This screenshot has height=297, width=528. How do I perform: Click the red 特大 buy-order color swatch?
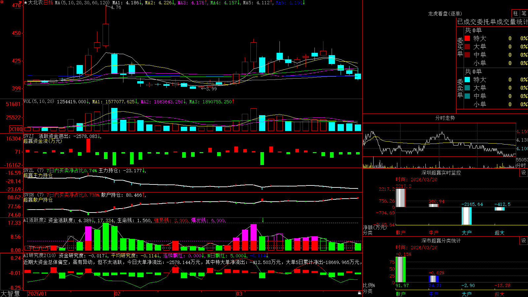coord(467,38)
